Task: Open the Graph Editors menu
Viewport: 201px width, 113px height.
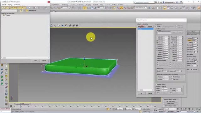Action: [55, 5]
